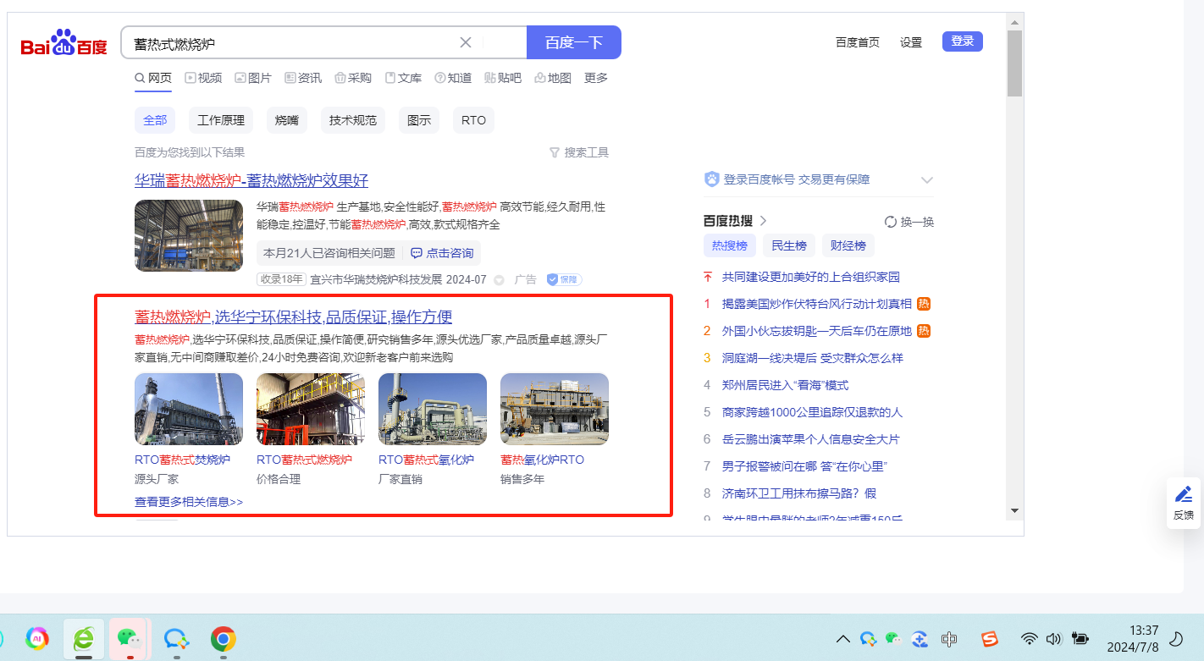Open 搜索工具 filter
Viewport: 1204px width, 661px height.
(x=579, y=152)
